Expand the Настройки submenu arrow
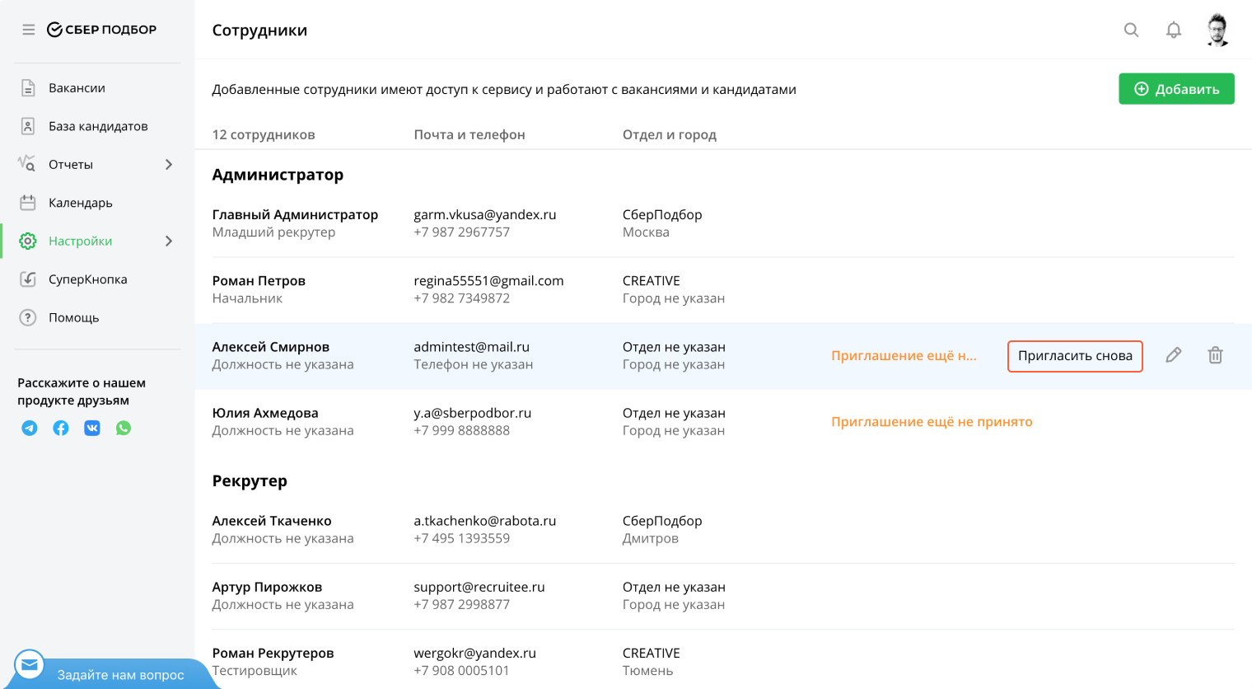Viewport: 1252px width, 689px height. (169, 241)
